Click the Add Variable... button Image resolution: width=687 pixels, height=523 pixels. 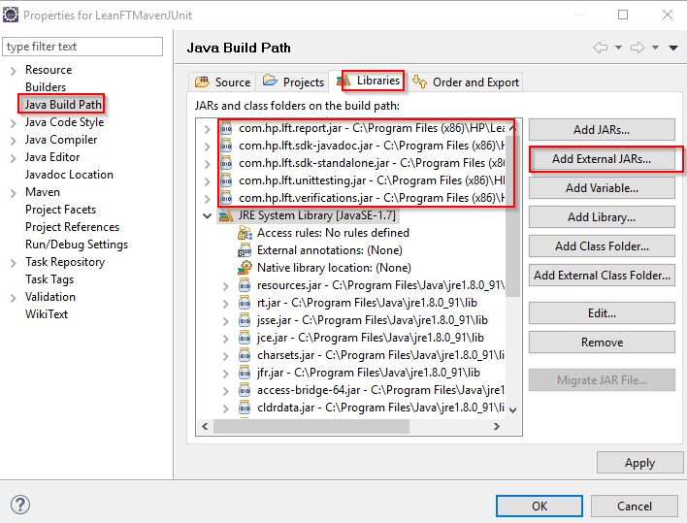(602, 188)
